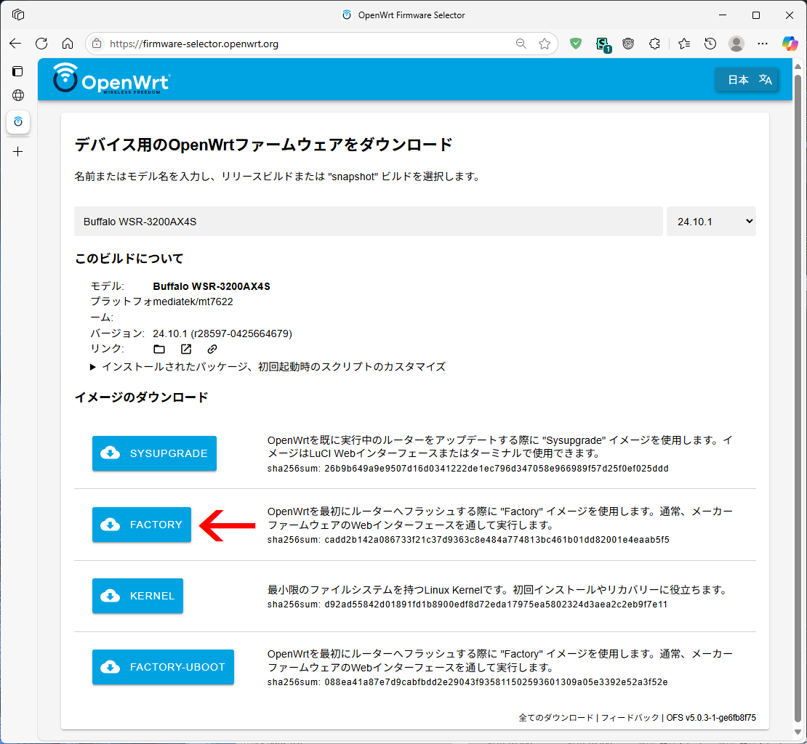Add page to favorites with star icon

[x=545, y=44]
